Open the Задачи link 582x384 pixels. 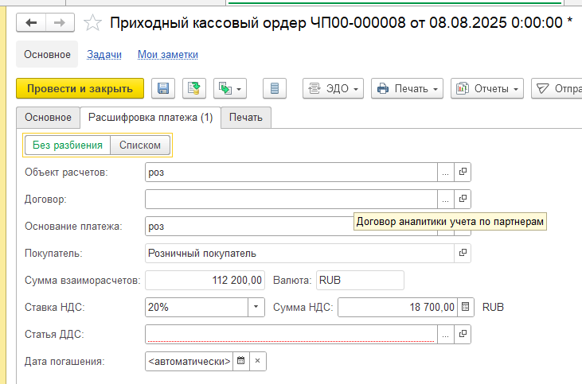(104, 54)
